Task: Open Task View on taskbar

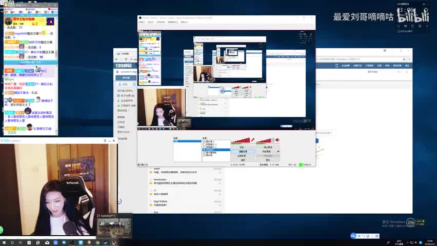Action: click(x=21, y=242)
